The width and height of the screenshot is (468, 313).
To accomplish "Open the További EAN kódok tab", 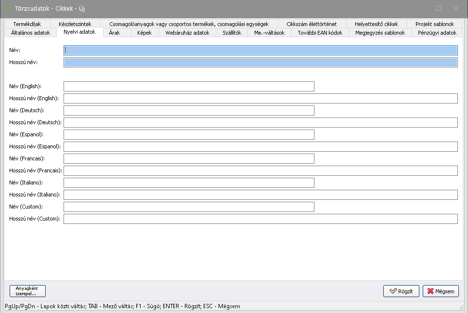I will pyautogui.click(x=320, y=33).
